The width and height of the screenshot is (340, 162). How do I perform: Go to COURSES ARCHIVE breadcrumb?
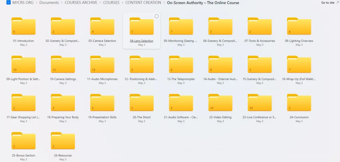[x=81, y=3]
